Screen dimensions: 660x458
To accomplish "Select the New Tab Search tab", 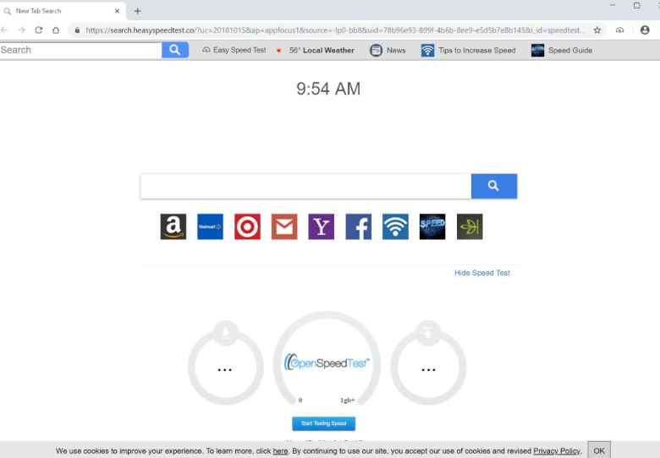I will click(x=63, y=11).
